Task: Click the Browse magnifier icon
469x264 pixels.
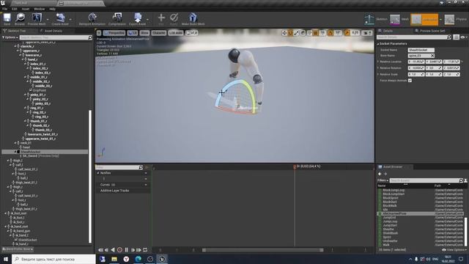Action: pos(20,19)
